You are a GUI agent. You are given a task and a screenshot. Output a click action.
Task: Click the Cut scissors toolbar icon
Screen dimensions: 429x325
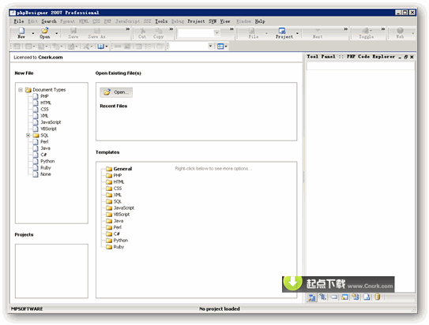[142, 30]
